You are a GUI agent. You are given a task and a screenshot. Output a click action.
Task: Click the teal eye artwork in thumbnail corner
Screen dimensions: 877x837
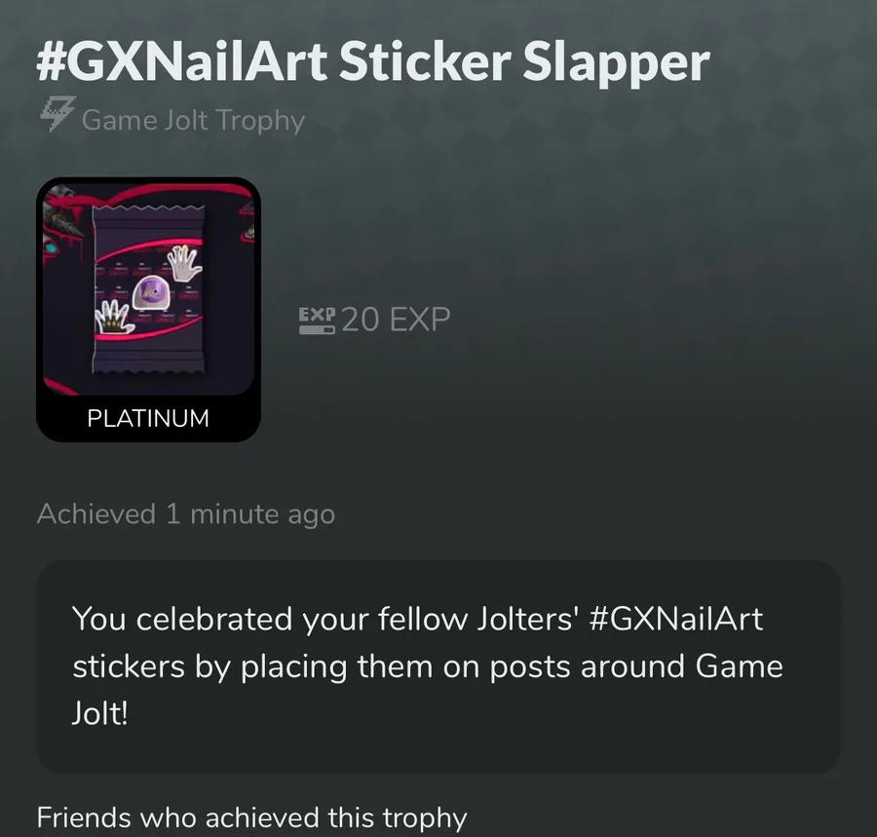(x=52, y=247)
